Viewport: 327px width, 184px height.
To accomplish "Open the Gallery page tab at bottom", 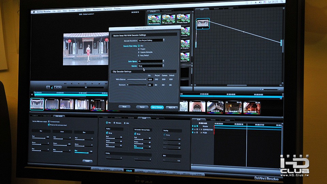I will [152, 172].
